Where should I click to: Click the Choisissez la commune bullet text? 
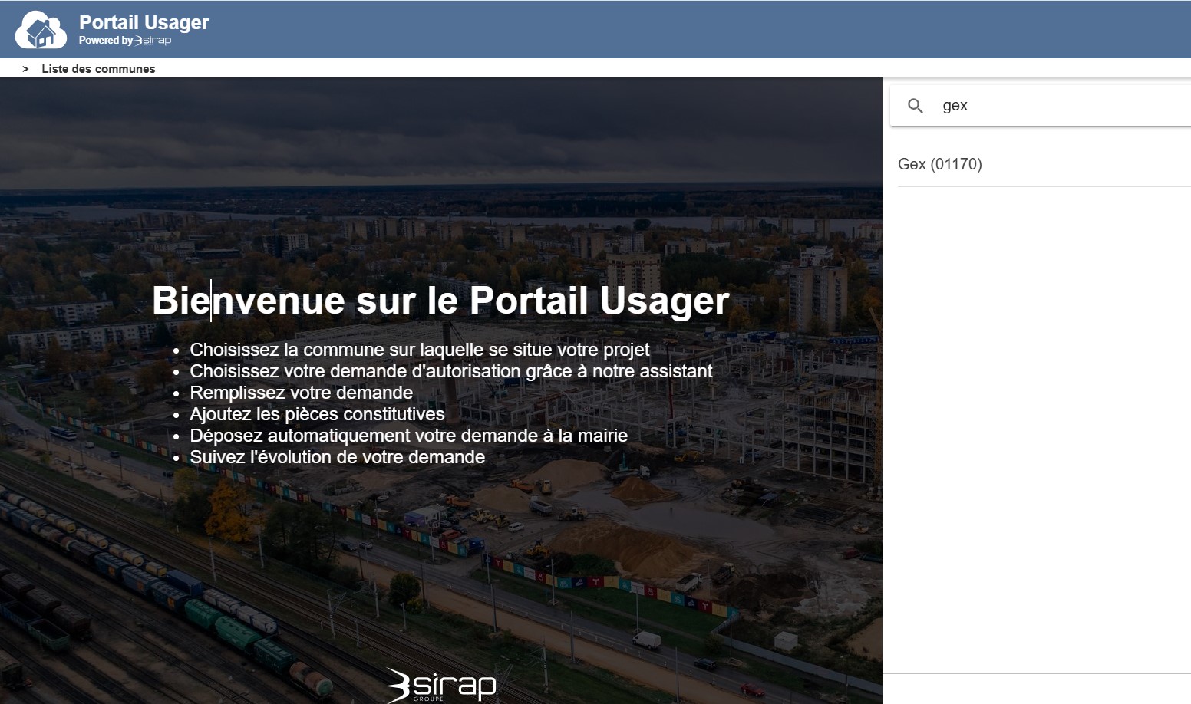(x=419, y=350)
